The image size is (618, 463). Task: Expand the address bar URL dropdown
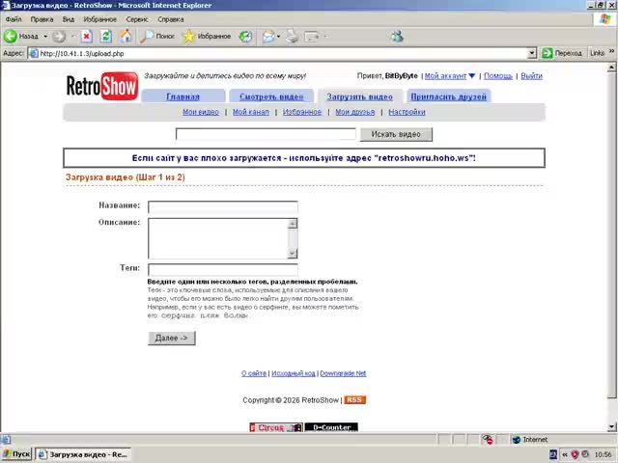[x=532, y=54]
